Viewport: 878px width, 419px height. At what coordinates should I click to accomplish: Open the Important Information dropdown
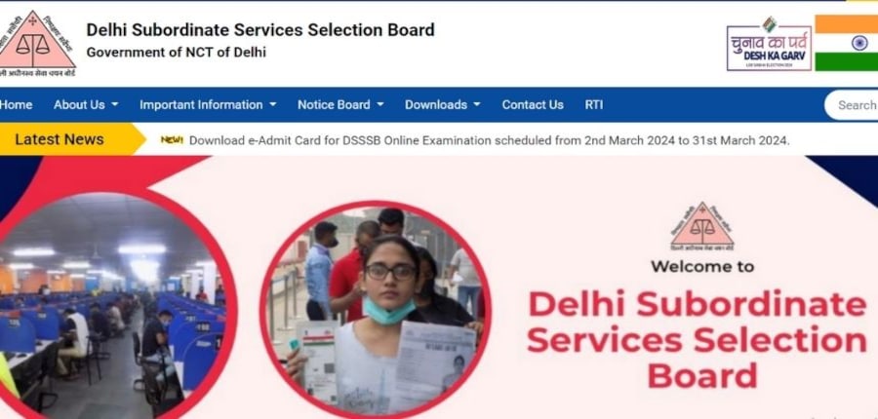click(x=208, y=104)
